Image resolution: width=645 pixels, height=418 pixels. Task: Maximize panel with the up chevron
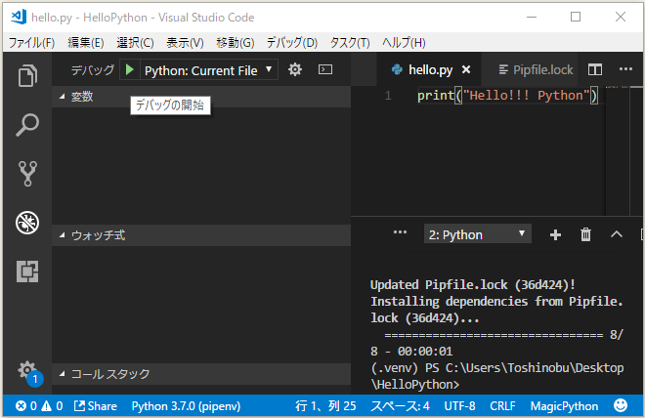point(617,234)
